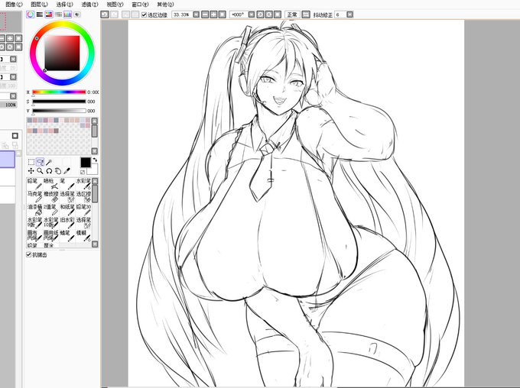Select the zoom magnifier tool
Viewport: 520px width, 388px height.
pos(40,170)
